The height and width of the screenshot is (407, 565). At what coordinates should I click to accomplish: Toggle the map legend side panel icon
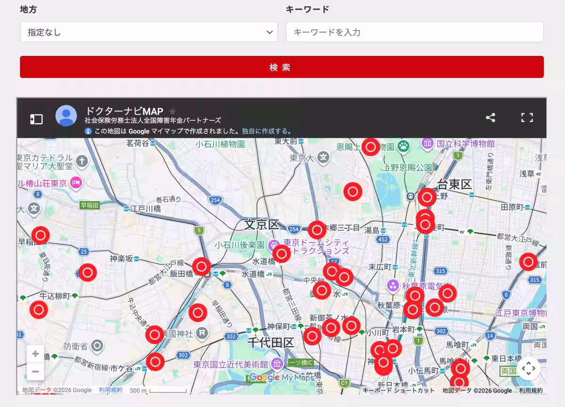click(x=36, y=119)
